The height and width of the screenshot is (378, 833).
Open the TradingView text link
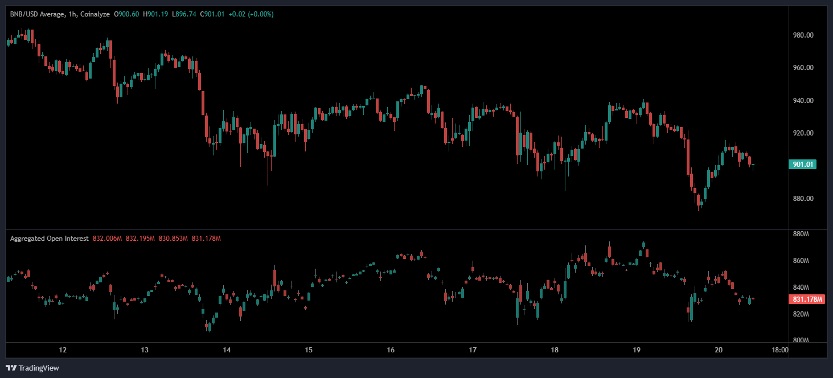(39, 368)
